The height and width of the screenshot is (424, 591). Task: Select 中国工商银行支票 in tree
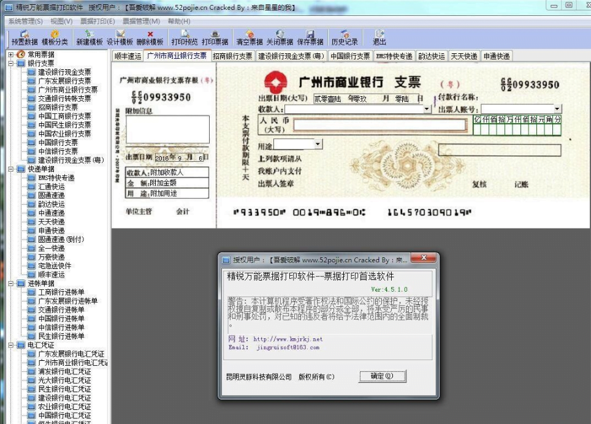pyautogui.click(x=64, y=116)
